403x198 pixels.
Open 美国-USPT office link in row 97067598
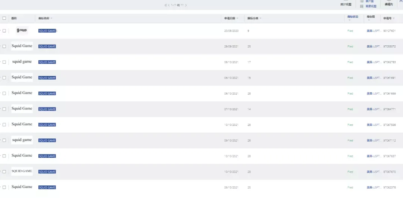[374, 125]
